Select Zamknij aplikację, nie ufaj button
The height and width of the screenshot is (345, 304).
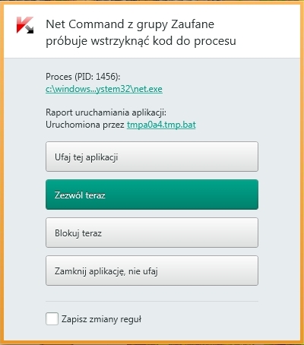(152, 271)
